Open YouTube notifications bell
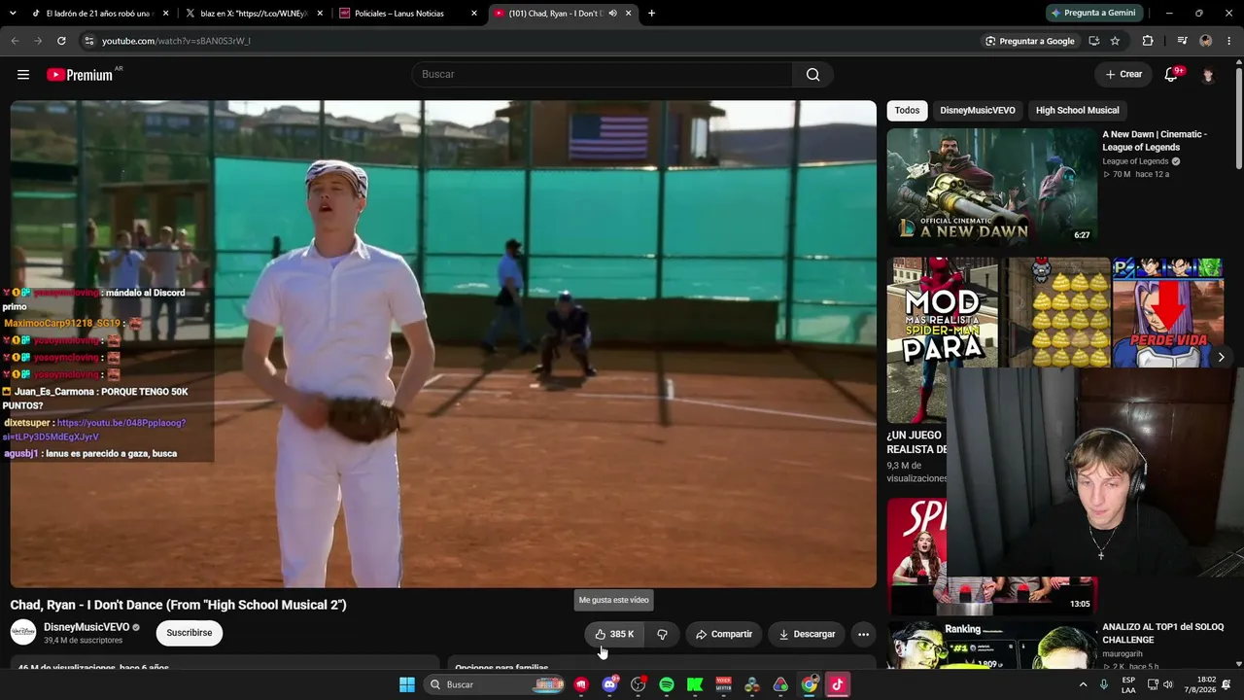The height and width of the screenshot is (700, 1244). [1171, 75]
